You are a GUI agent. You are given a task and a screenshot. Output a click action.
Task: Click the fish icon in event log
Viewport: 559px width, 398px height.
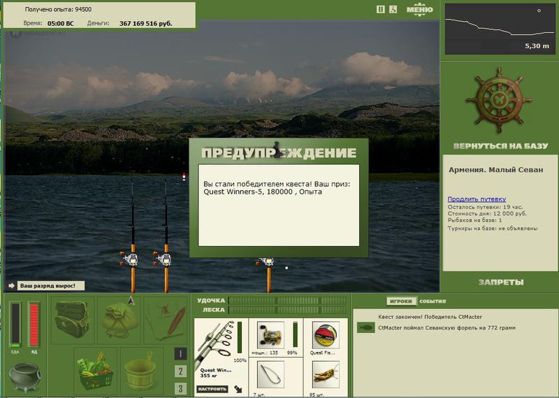pyautogui.click(x=365, y=327)
